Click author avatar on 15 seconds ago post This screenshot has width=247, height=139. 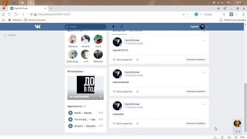click(117, 74)
